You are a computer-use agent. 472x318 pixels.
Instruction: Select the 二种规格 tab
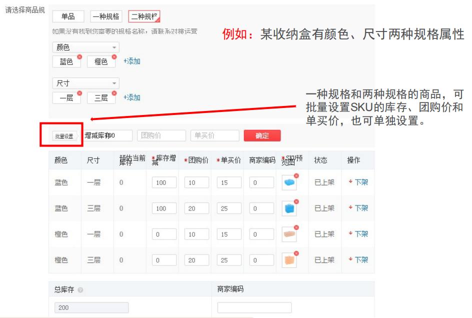(143, 16)
